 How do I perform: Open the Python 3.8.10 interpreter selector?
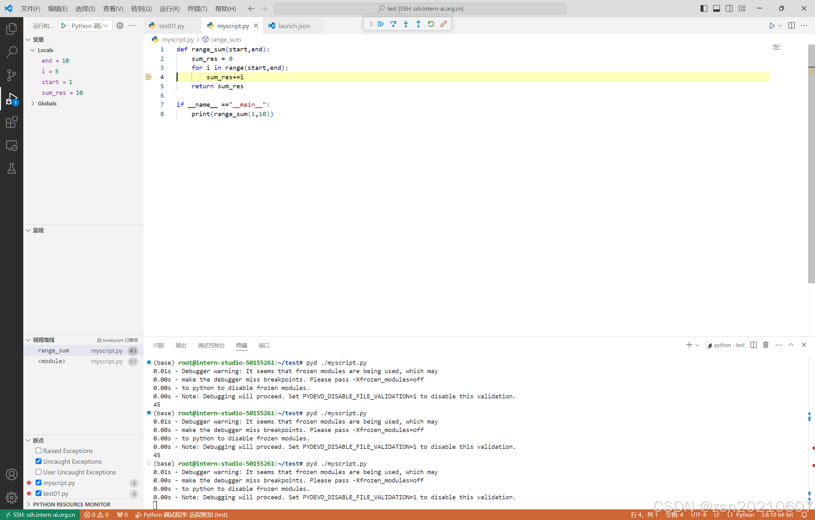tap(777, 515)
